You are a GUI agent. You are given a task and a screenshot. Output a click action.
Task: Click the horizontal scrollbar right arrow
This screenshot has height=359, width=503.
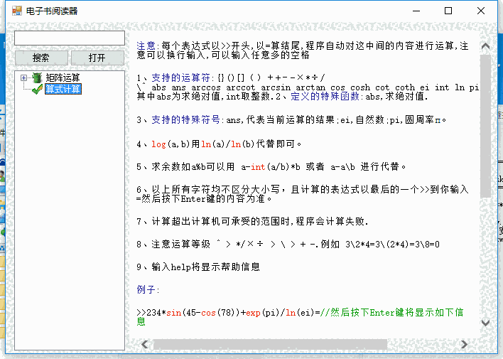464,344
